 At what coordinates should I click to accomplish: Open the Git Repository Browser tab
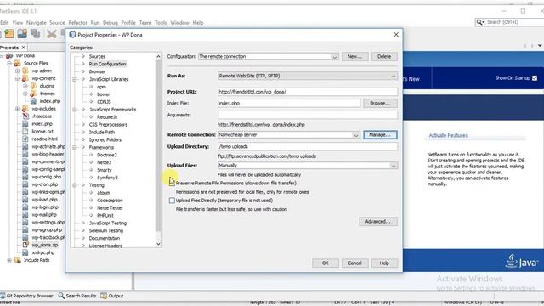[x=26, y=296]
